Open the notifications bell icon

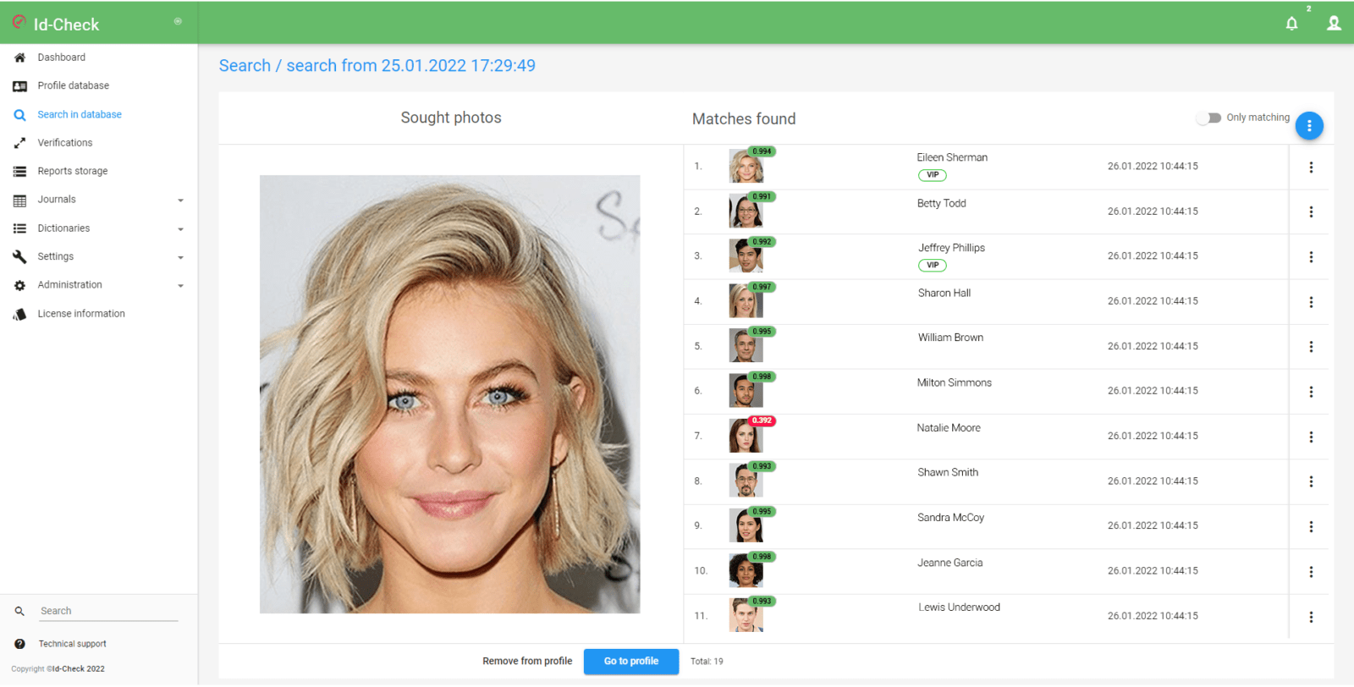1291,24
